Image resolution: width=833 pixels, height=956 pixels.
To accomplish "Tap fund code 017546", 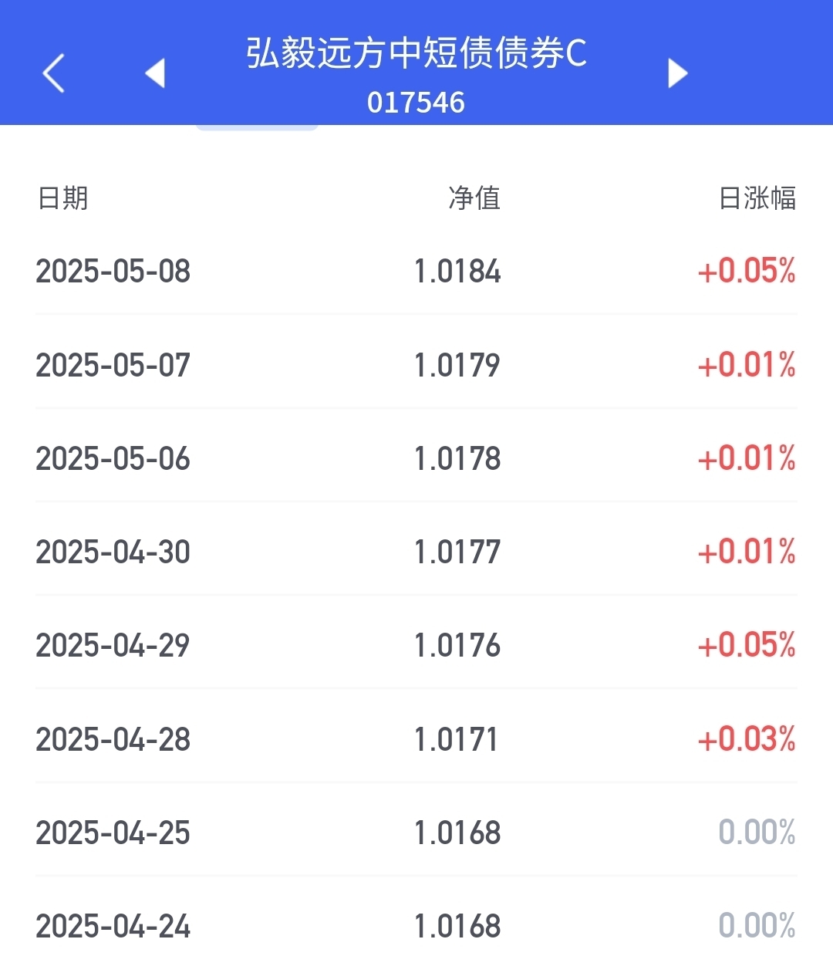I will pyautogui.click(x=416, y=103).
